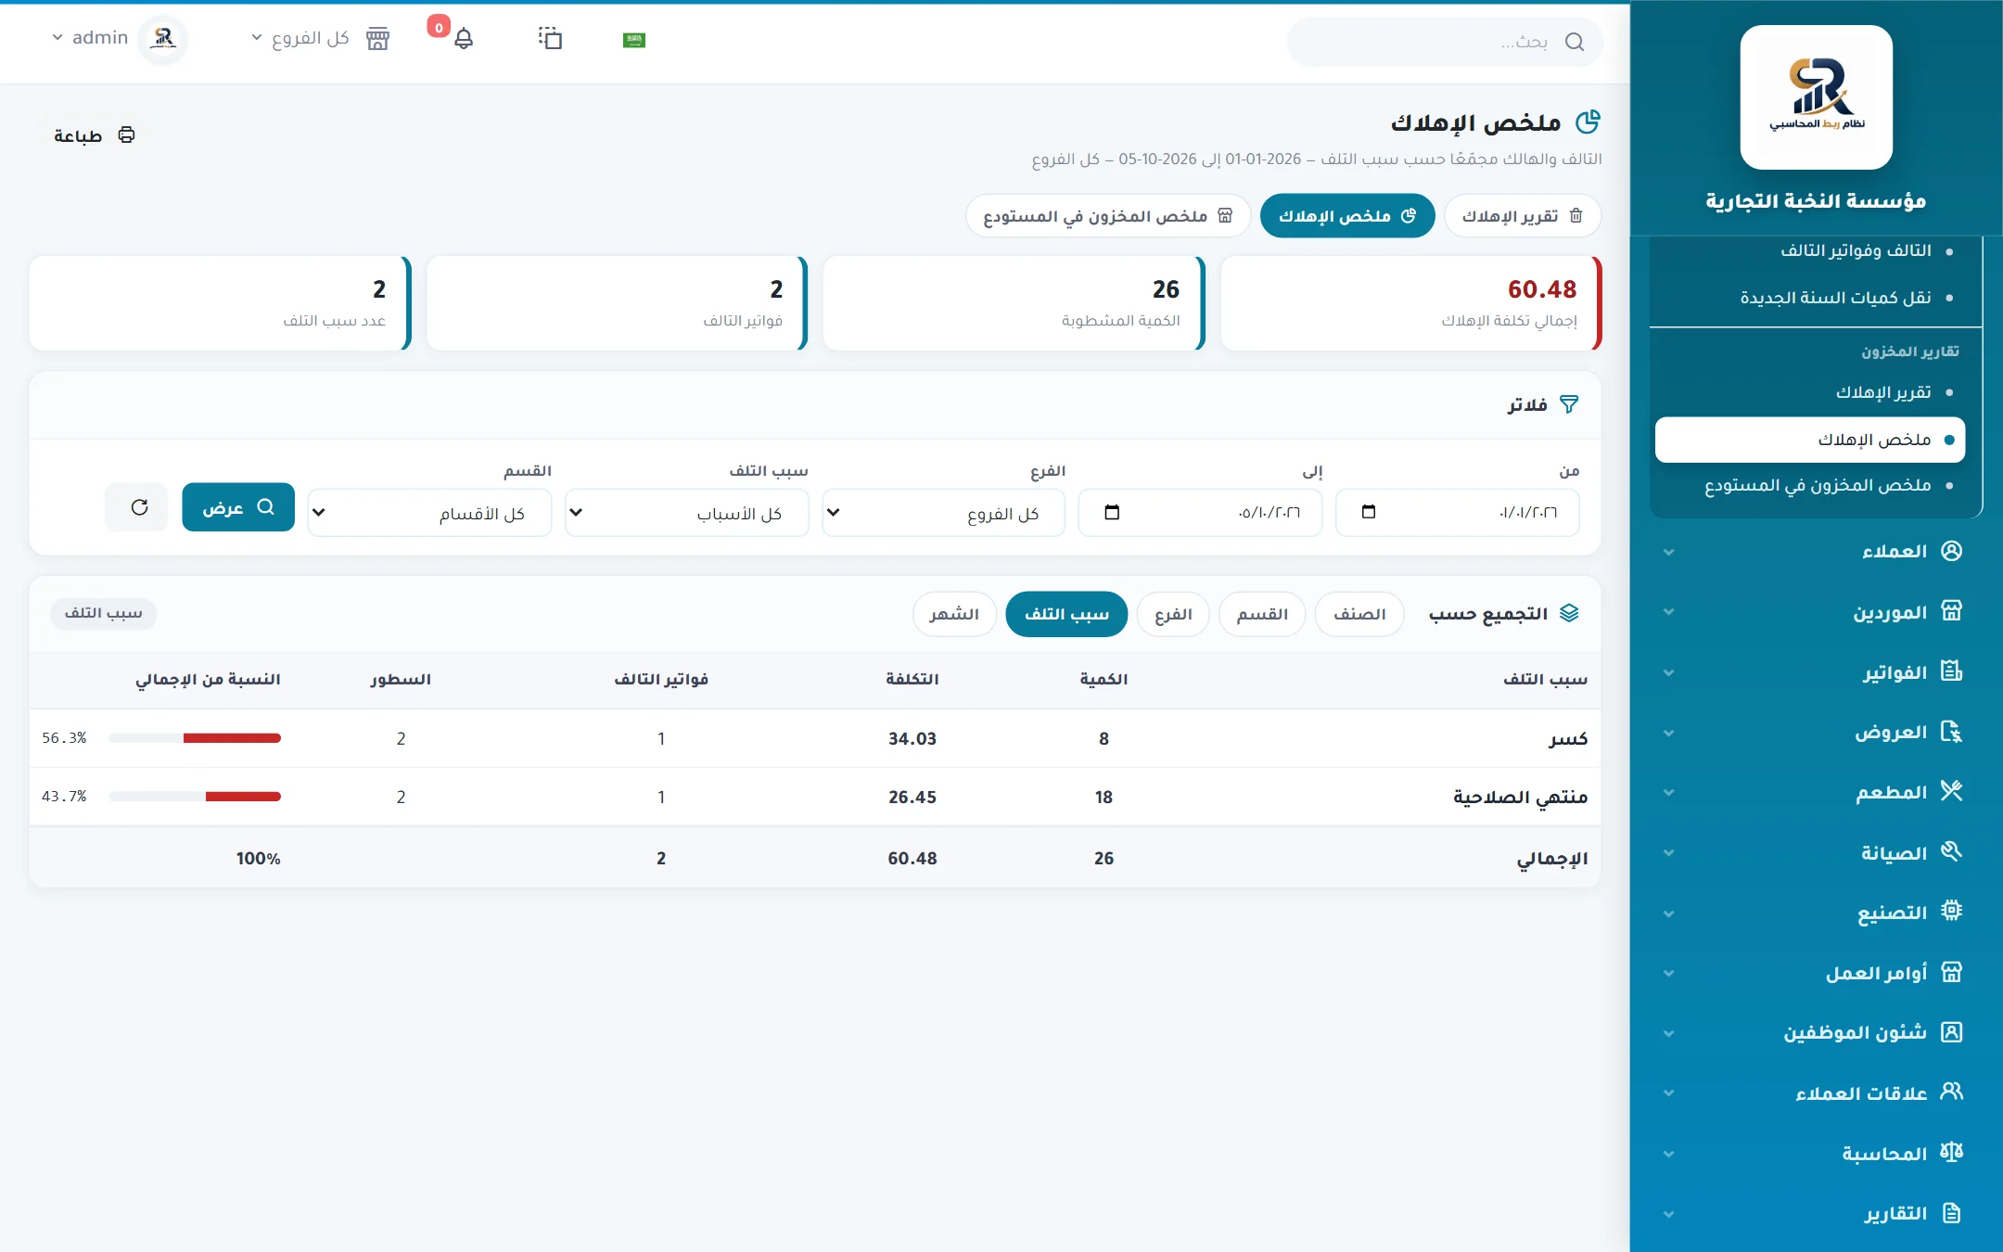Click the 56.3% progress bar for كسر
The image size is (2003, 1252).
click(x=195, y=738)
